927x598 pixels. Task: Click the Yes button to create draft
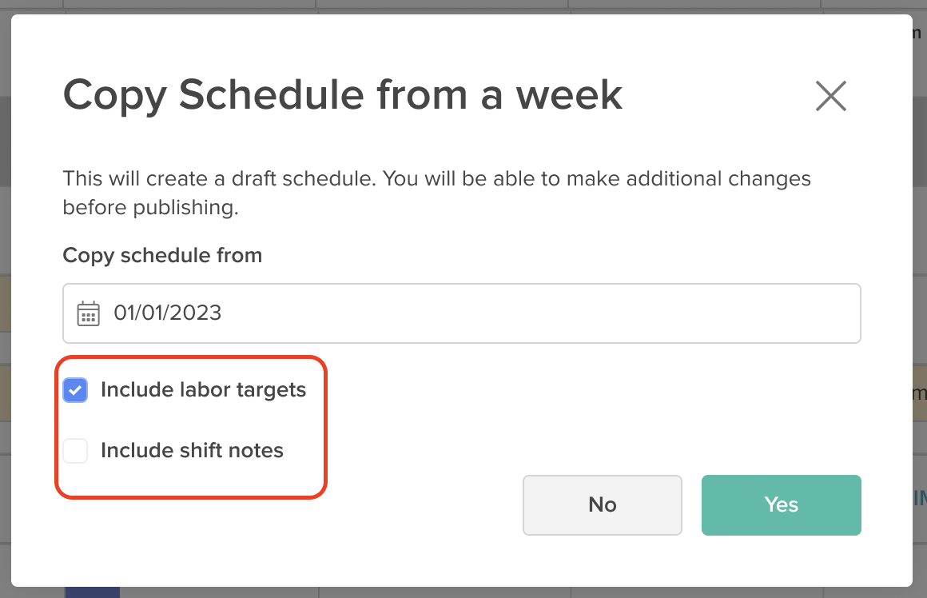pyautogui.click(x=781, y=504)
